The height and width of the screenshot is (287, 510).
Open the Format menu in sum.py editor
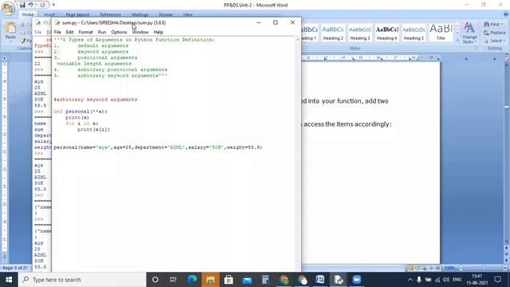pos(86,32)
